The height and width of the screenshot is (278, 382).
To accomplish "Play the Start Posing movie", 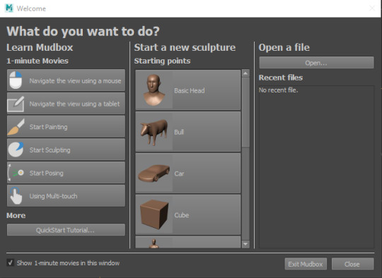I will pos(66,173).
